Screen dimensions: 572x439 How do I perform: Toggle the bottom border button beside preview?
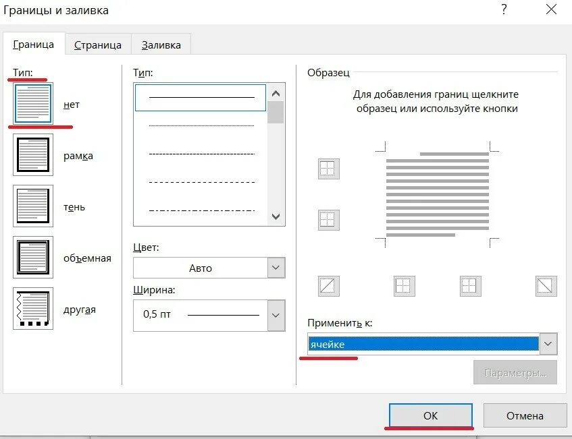(x=329, y=220)
